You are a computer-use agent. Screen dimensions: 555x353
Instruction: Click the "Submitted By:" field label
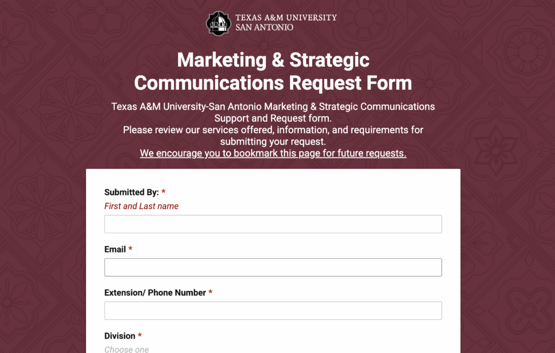(x=132, y=192)
